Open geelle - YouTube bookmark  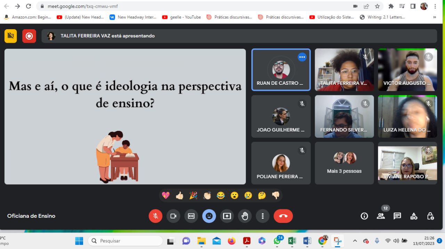pyautogui.click(x=181, y=17)
